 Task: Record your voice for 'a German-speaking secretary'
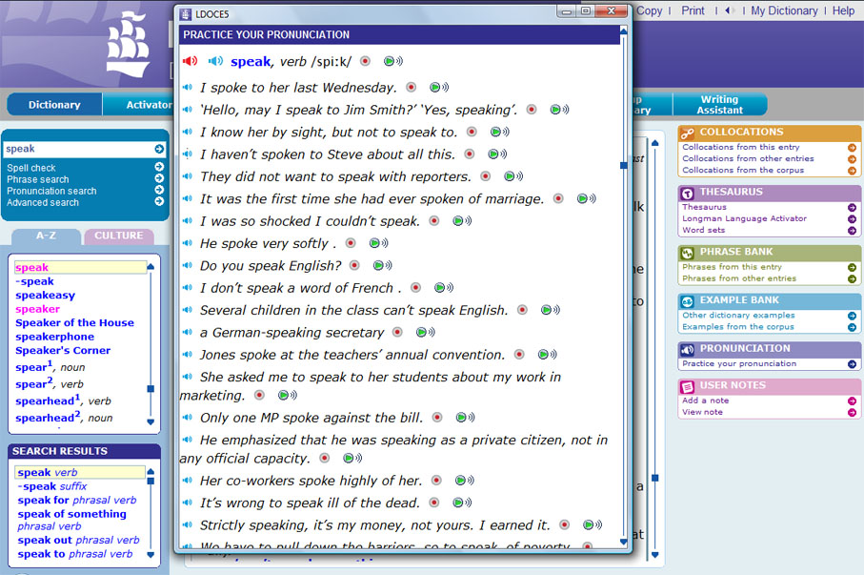[x=398, y=333]
